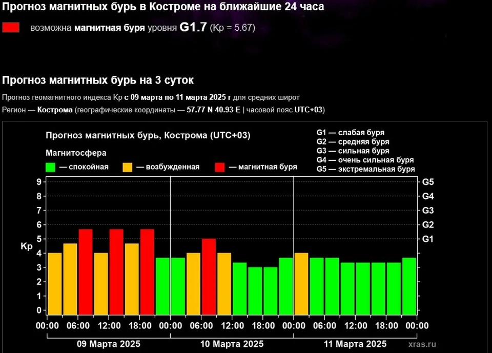Screen dimensions: 492x353
Task: Click the last green bar of 11 Марта
Action: click(409, 286)
